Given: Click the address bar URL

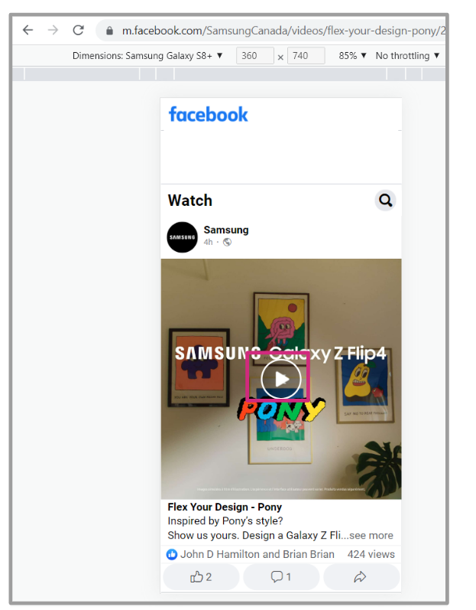Looking at the screenshot, I should [x=283, y=31].
